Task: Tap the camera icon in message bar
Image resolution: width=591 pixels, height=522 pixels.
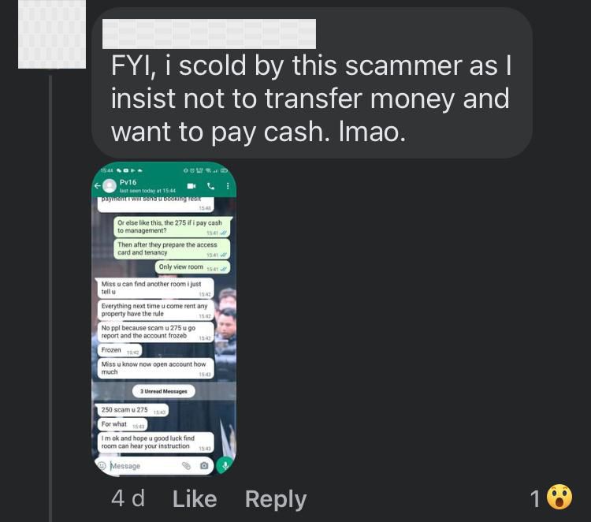Action: 204,466
